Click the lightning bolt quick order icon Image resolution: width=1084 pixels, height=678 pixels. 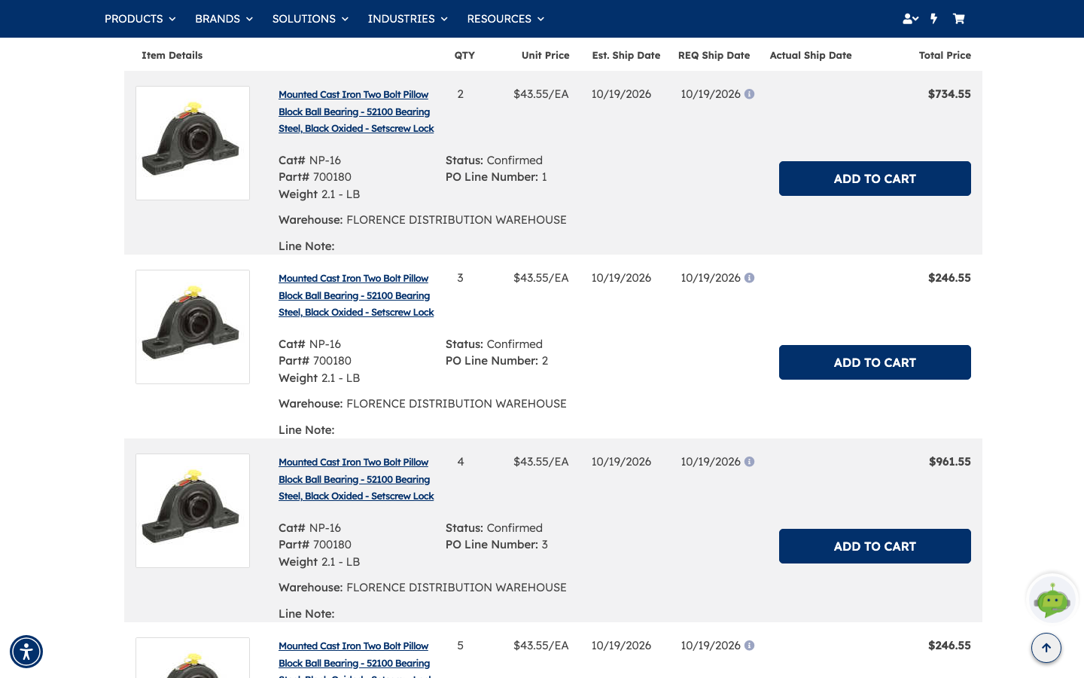click(934, 19)
